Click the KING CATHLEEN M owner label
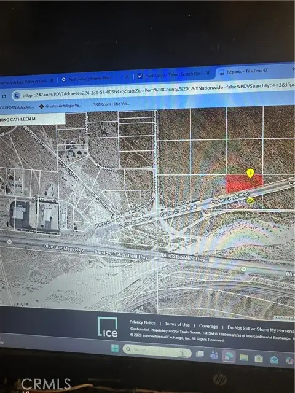Screen dimensions: 295x393 [x=18, y=119]
